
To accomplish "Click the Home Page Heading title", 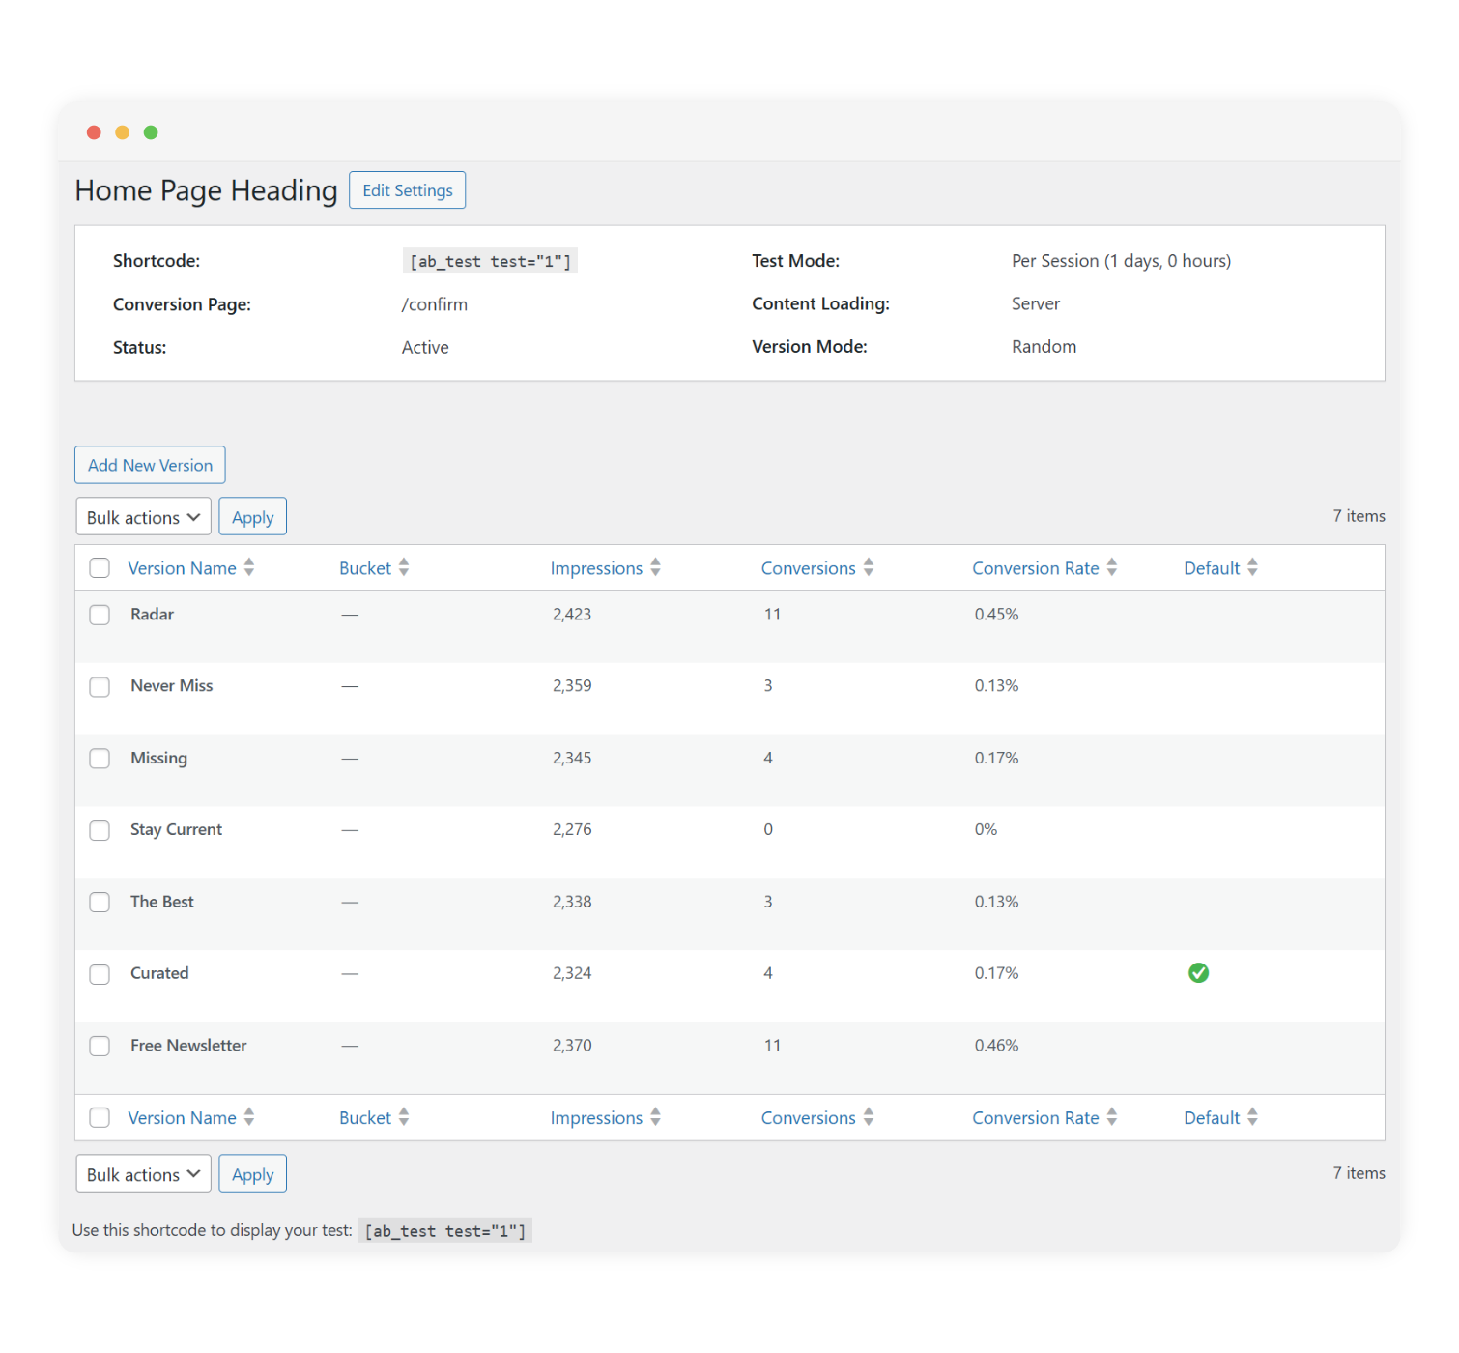I will pyautogui.click(x=206, y=190).
